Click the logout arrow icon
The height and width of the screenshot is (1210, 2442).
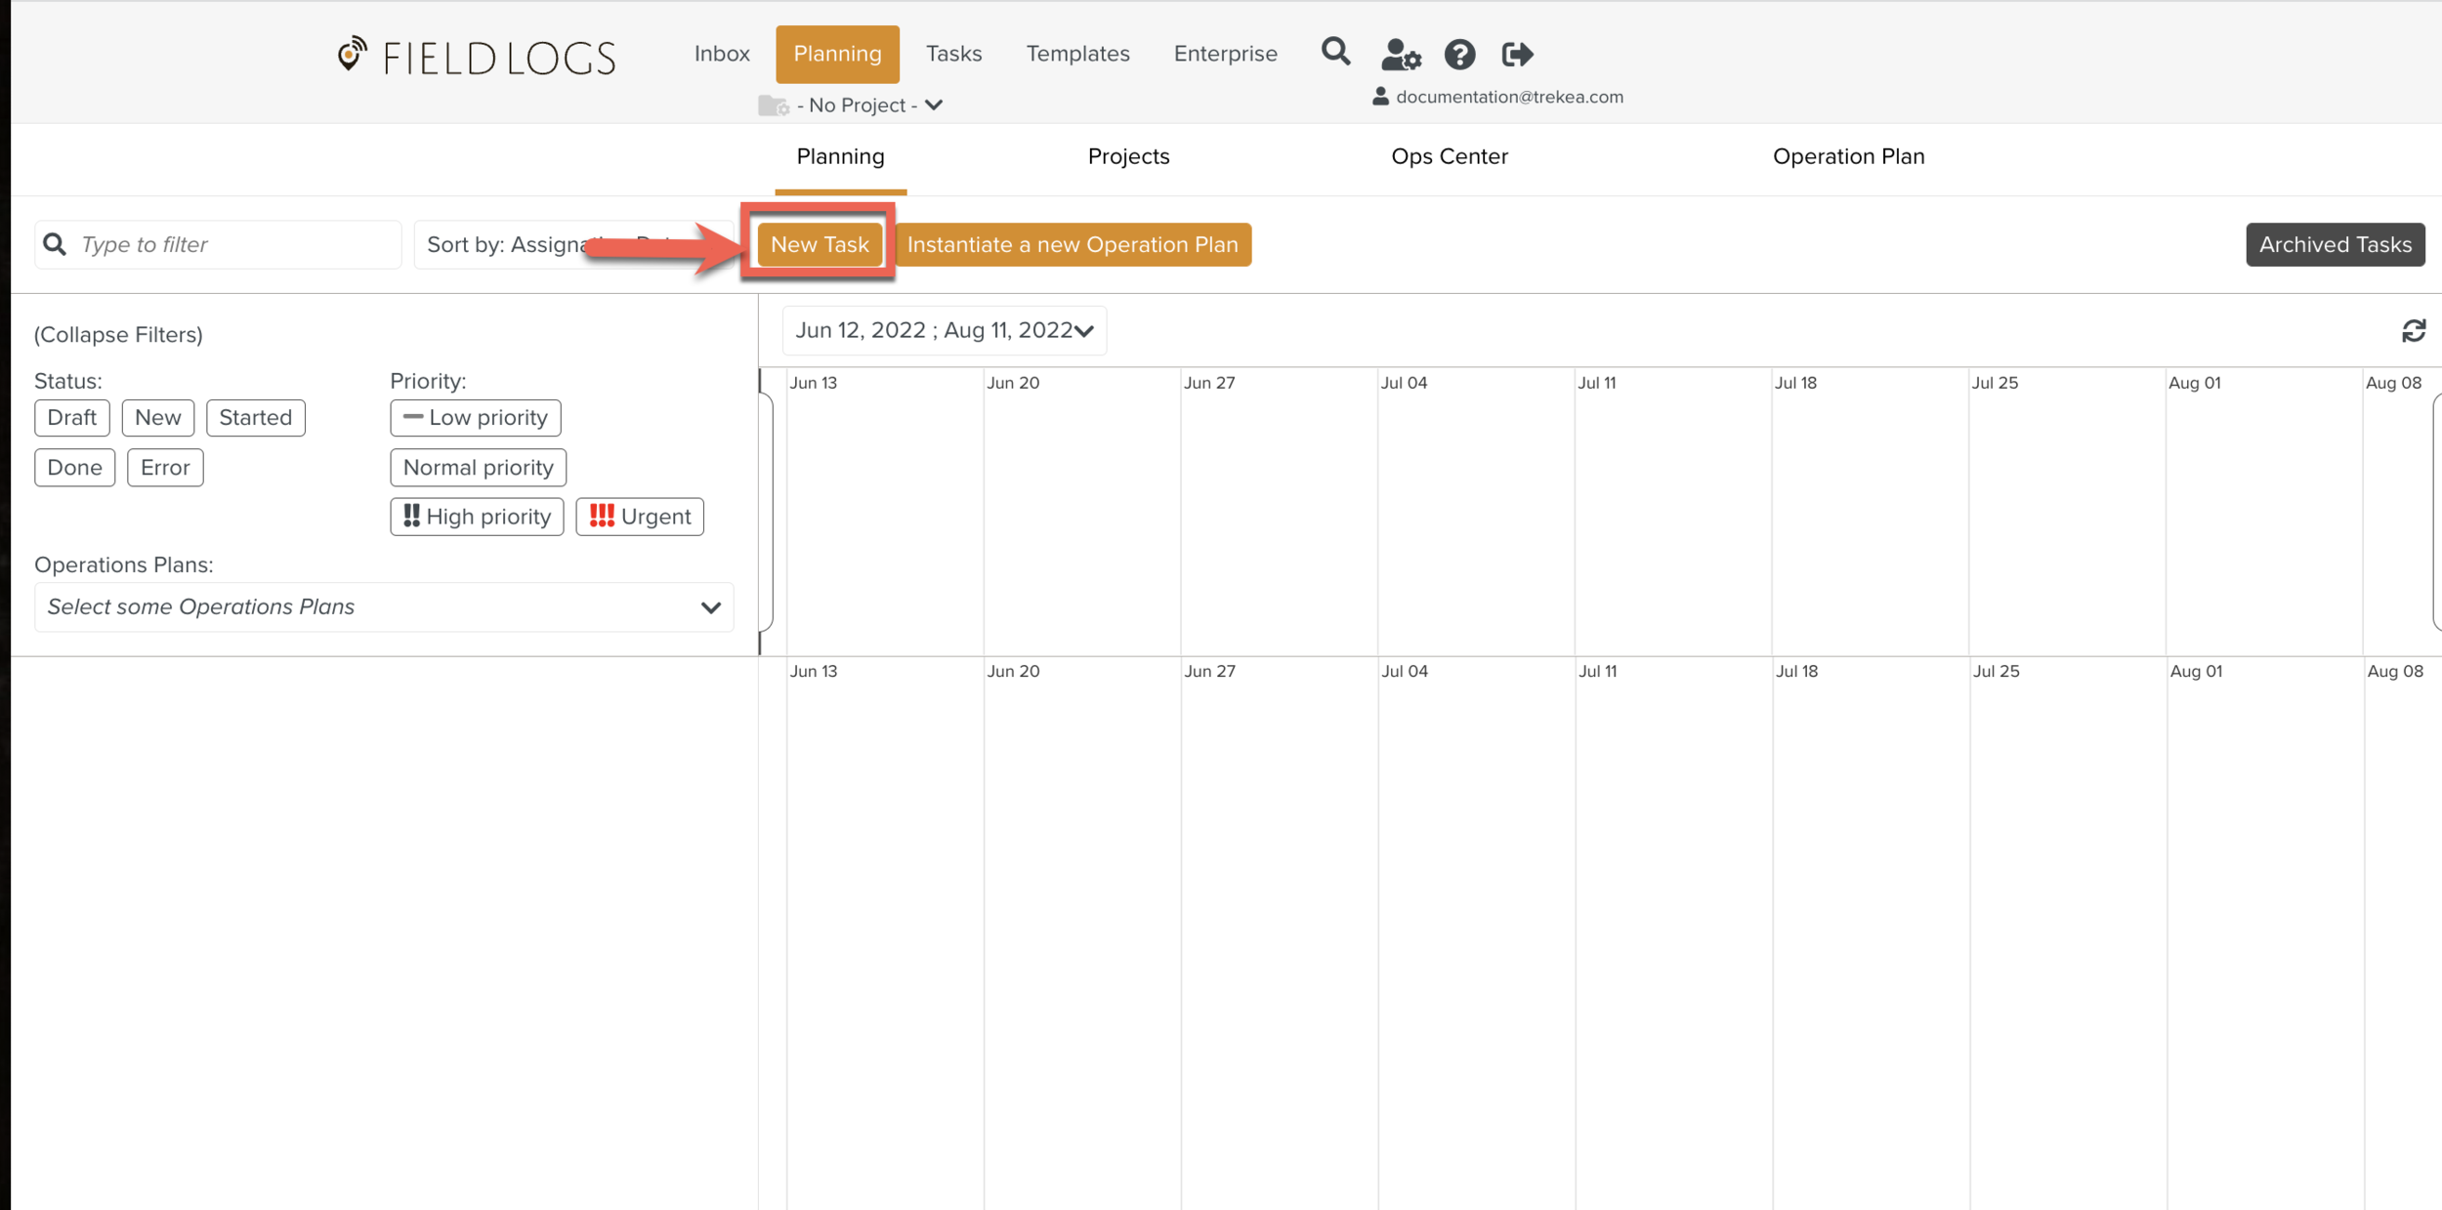point(1517,55)
